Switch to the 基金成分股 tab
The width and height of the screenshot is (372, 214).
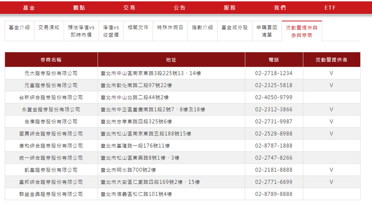tap(235, 31)
